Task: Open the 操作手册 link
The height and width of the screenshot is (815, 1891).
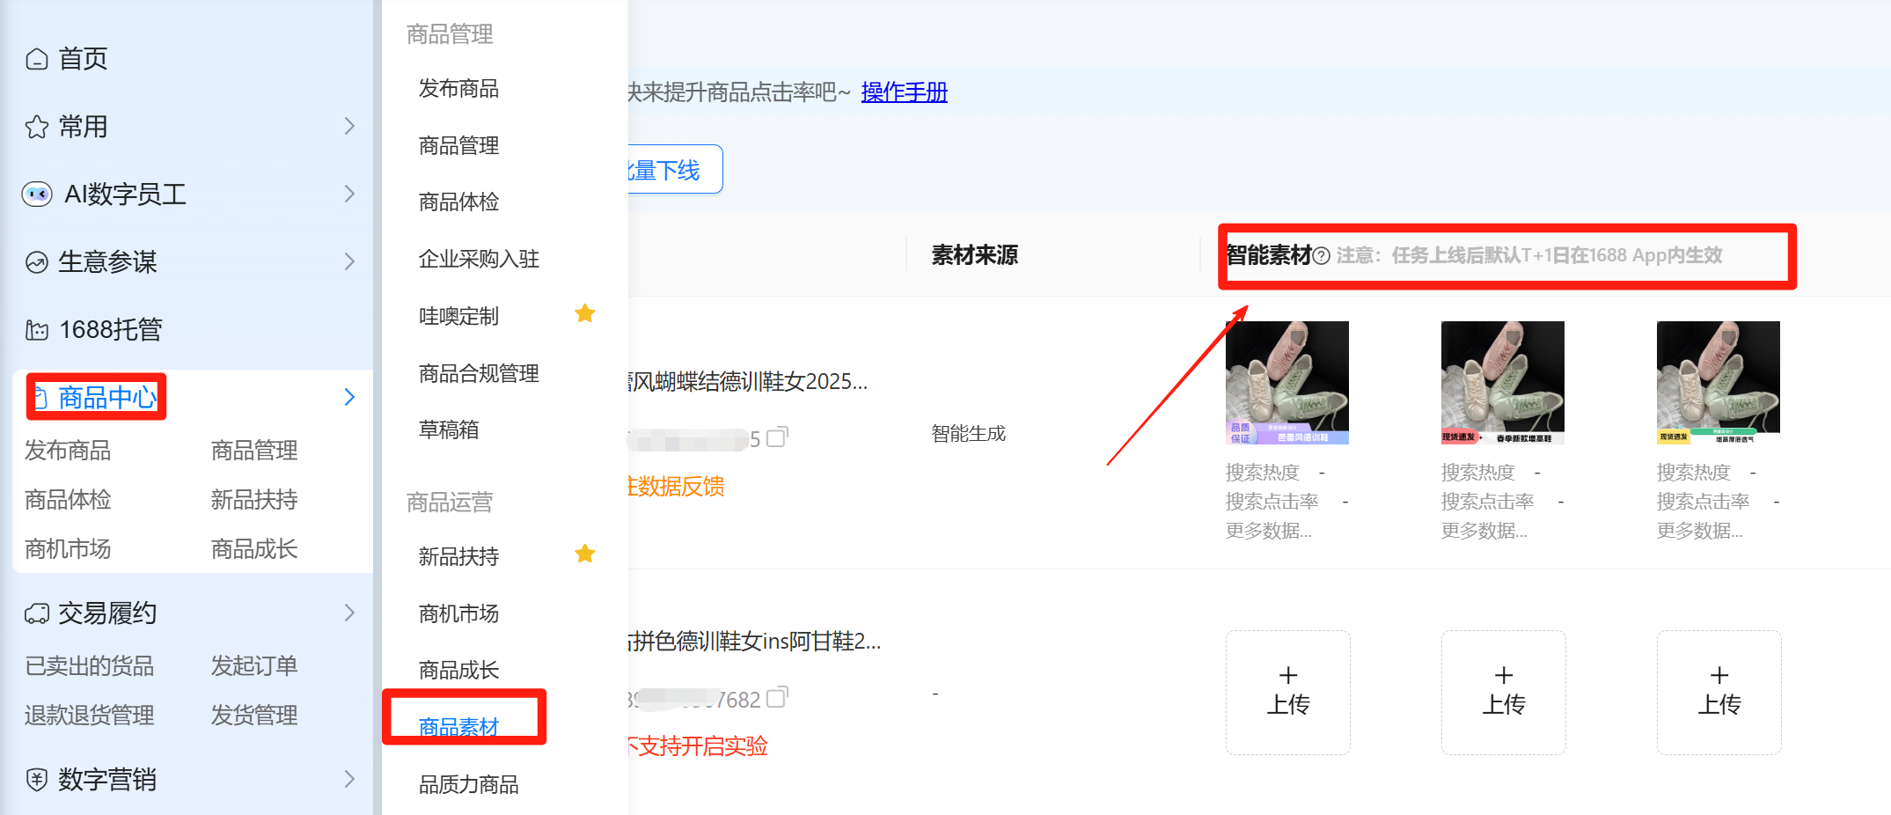Action: (x=904, y=92)
